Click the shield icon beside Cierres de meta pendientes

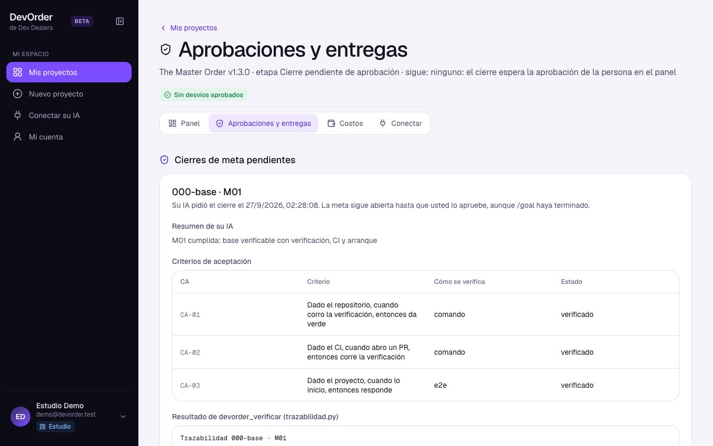coord(164,160)
